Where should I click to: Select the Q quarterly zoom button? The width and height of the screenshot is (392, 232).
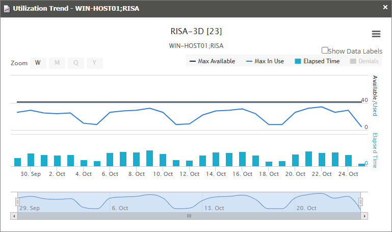click(x=75, y=63)
